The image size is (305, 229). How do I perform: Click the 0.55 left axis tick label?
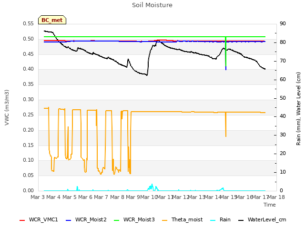(x=29, y=23)
